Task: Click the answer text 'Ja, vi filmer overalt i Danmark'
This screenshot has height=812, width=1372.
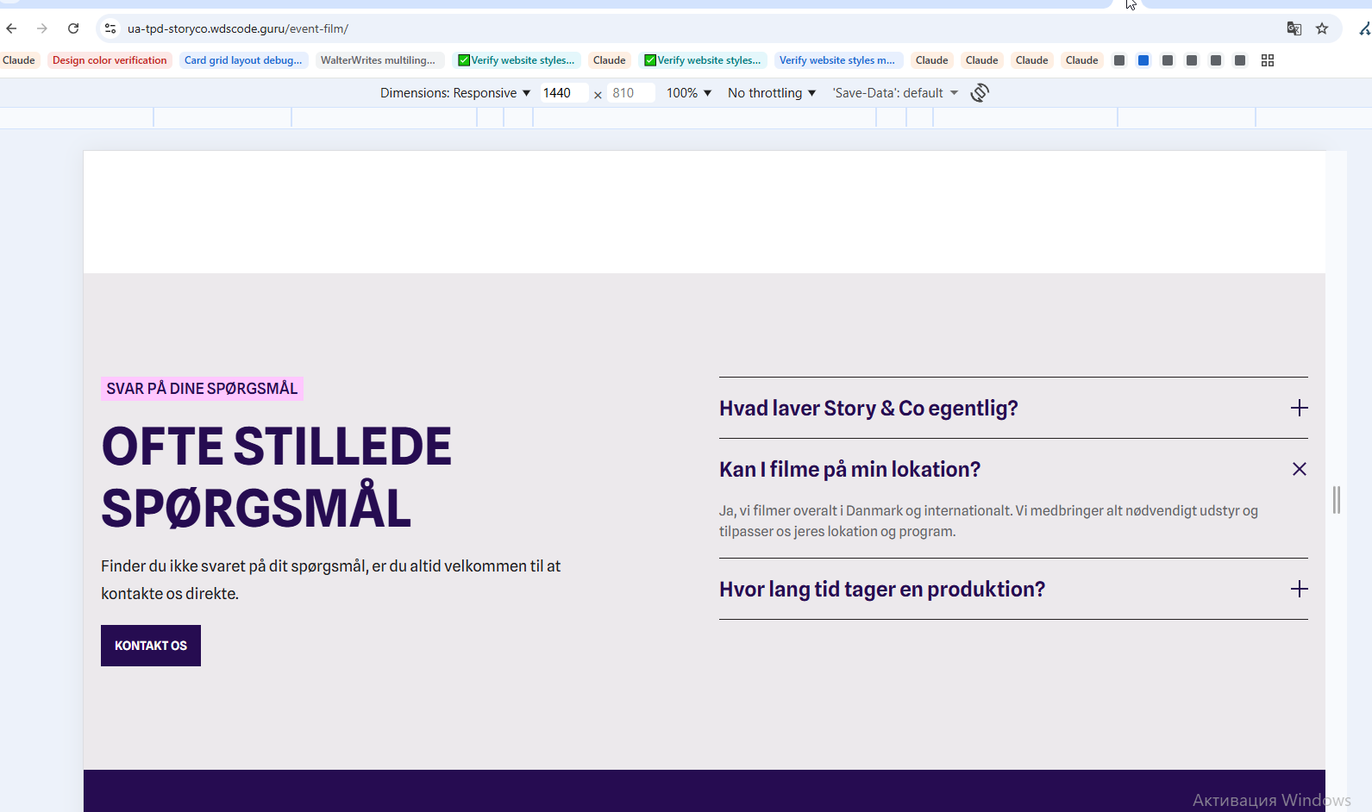Action: pyautogui.click(x=988, y=521)
